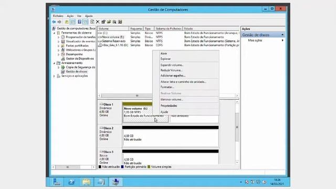This screenshot has width=336, height=189.
Task: Click the Computer Management taskbar icon
Action: pos(115,182)
